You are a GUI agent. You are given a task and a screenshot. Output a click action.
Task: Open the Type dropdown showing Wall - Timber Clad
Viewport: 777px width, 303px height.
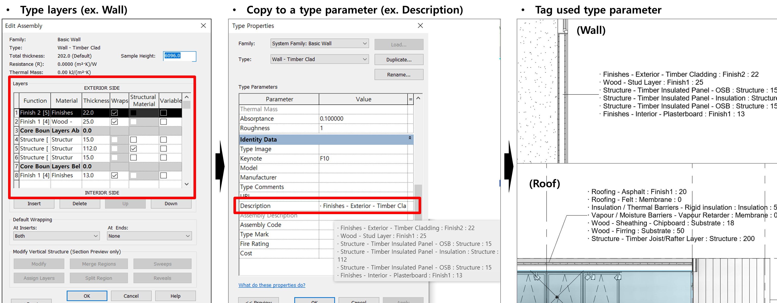[319, 59]
